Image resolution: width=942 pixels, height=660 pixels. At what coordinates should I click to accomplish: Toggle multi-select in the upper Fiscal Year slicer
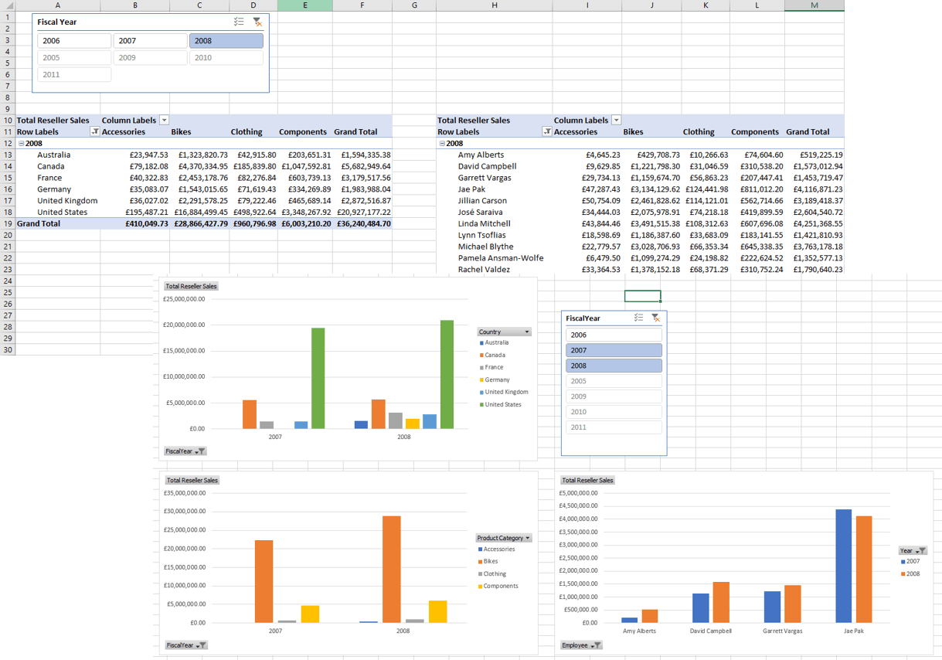point(239,22)
